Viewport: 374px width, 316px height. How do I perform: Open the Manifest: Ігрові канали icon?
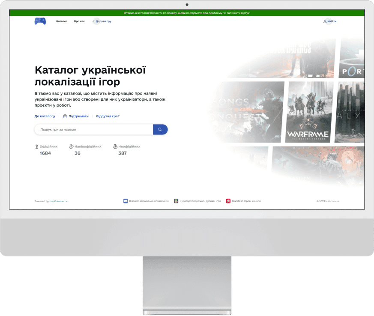click(x=227, y=201)
